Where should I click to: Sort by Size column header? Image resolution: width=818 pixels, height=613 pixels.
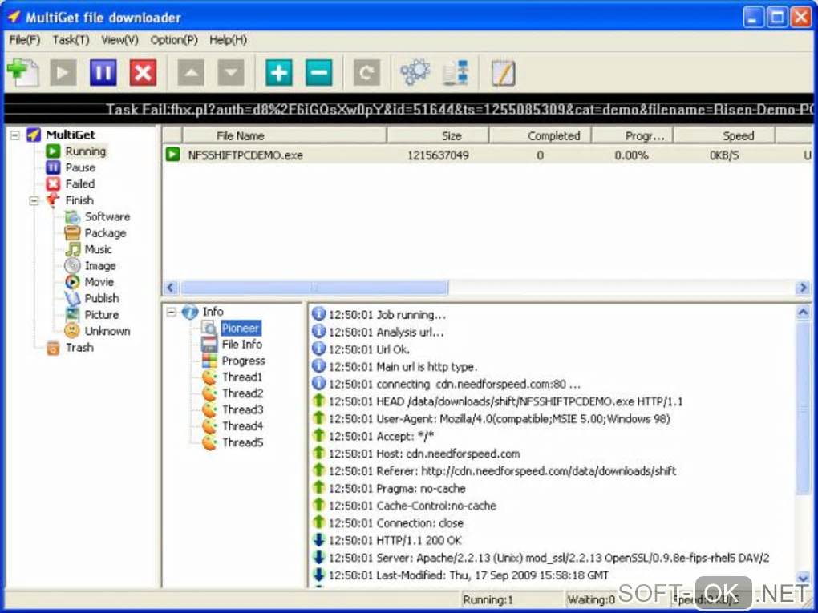pos(438,135)
